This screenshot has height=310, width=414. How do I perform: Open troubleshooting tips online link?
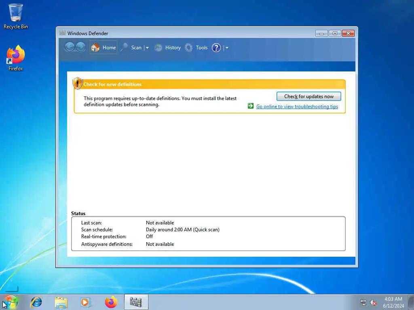297,106
